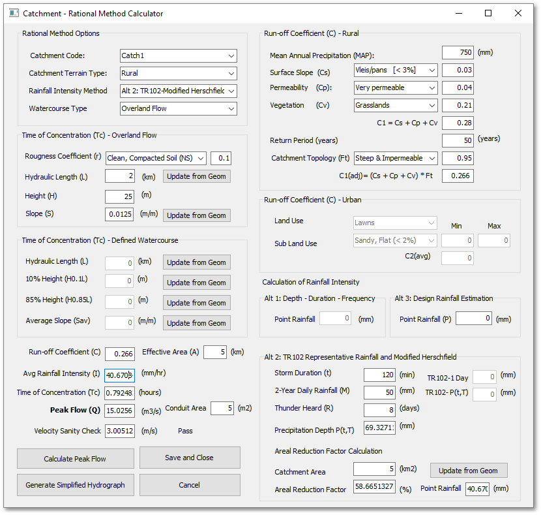Click the Cancel button

(x=190, y=485)
